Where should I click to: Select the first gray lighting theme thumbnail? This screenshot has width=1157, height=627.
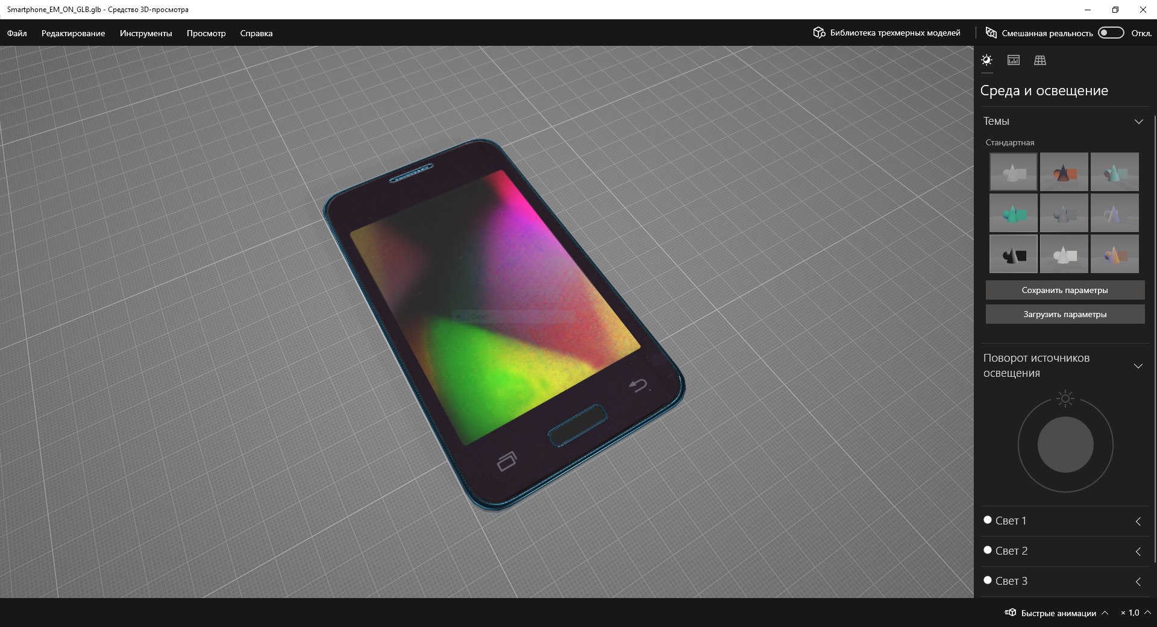pos(1014,172)
